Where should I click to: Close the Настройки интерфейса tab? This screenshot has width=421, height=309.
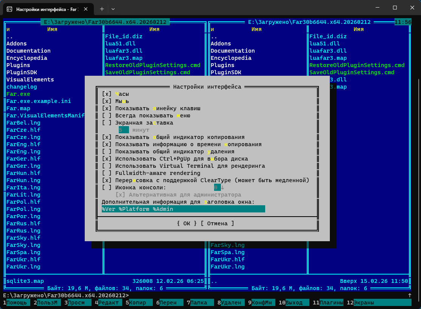(x=86, y=9)
